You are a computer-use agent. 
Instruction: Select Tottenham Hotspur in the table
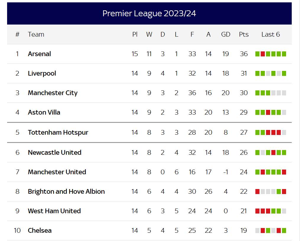(x=58, y=132)
